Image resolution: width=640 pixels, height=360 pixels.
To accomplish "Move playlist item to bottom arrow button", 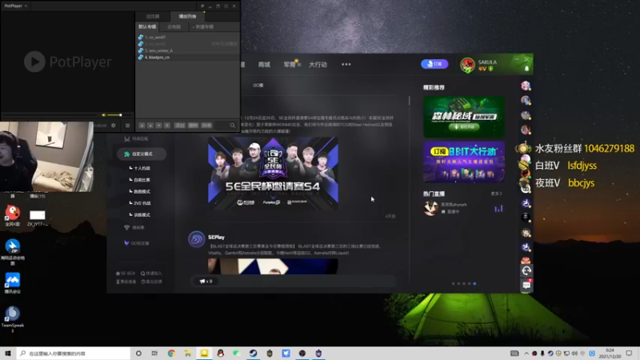I will coord(167,126).
